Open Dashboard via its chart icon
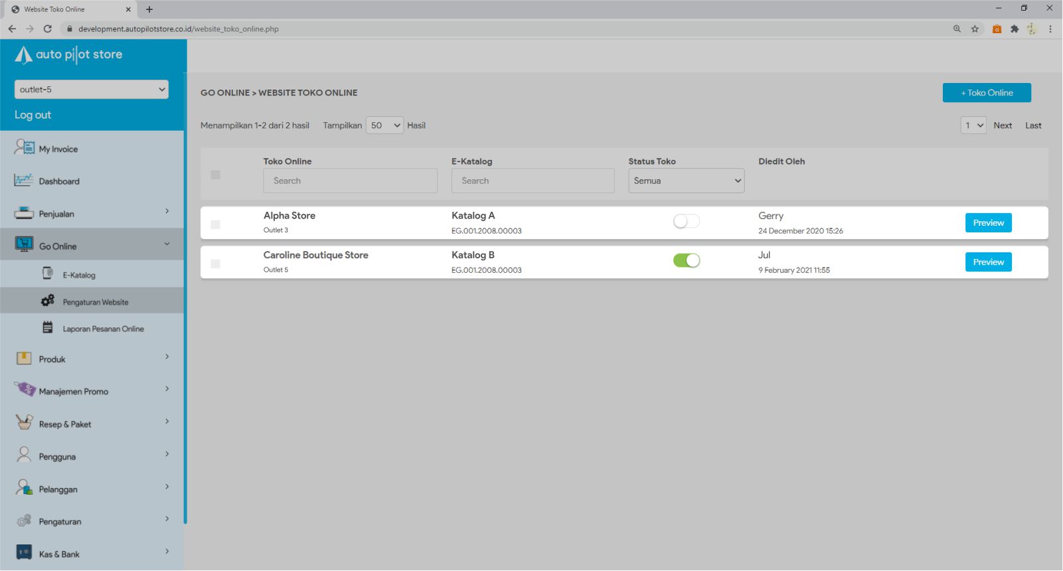 coord(23,180)
